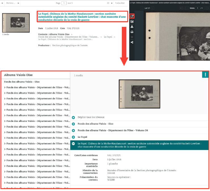
Task: Go to previous lot arrow beside Lot 1/1
Action: point(142,8)
